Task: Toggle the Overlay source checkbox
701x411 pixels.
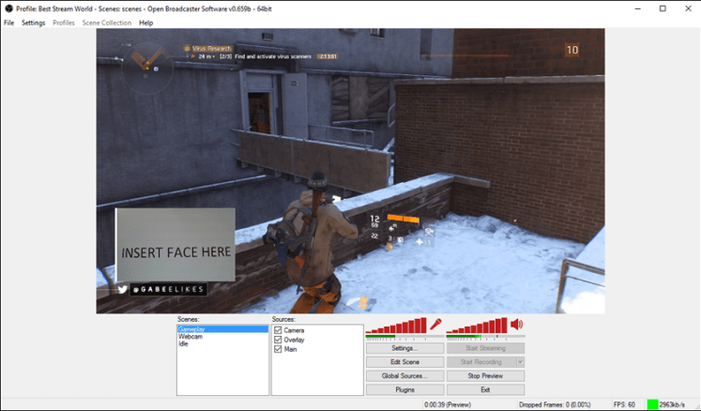Action: (x=278, y=340)
